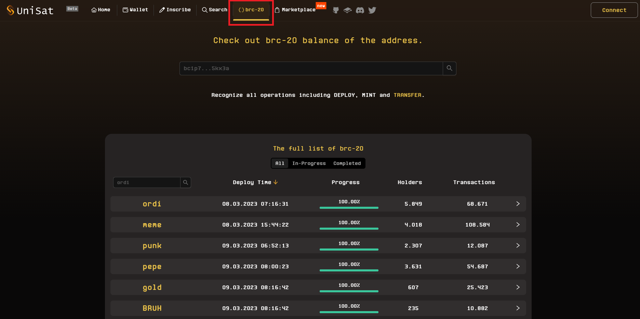The image size is (640, 319).
Task: Click the UniSat logo
Action: tap(30, 10)
